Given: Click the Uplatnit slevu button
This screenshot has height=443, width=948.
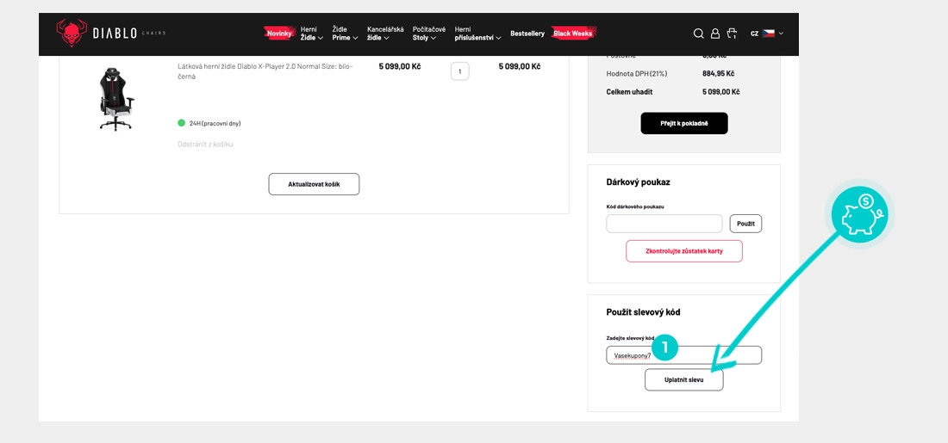Looking at the screenshot, I should (683, 379).
